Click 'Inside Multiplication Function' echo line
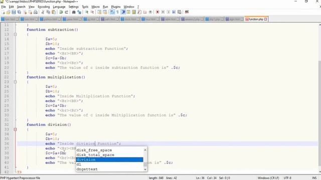 pos(90,96)
